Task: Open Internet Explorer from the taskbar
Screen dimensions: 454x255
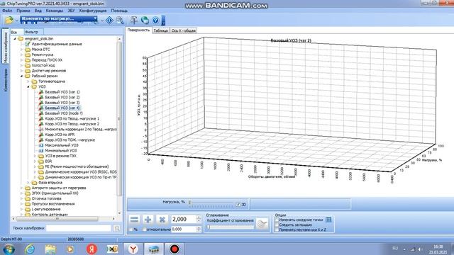Action: pos(30,249)
